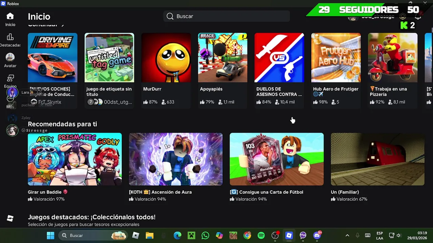Open Windows Start menu
This screenshot has height=243, width=433.
50,236
